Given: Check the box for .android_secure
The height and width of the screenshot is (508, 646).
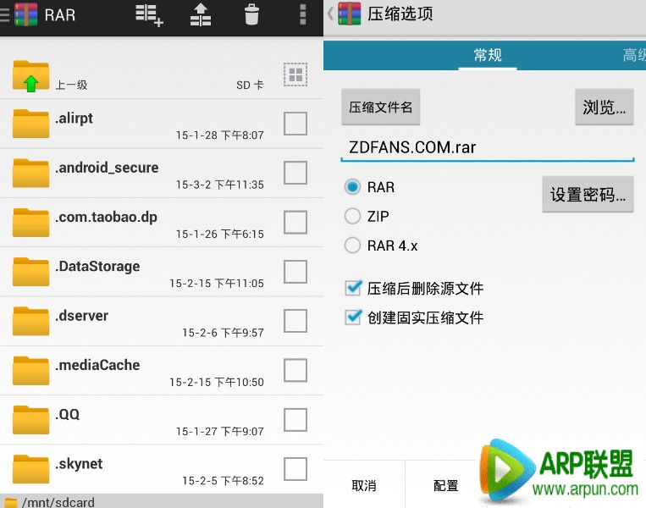Looking at the screenshot, I should coord(295,173).
